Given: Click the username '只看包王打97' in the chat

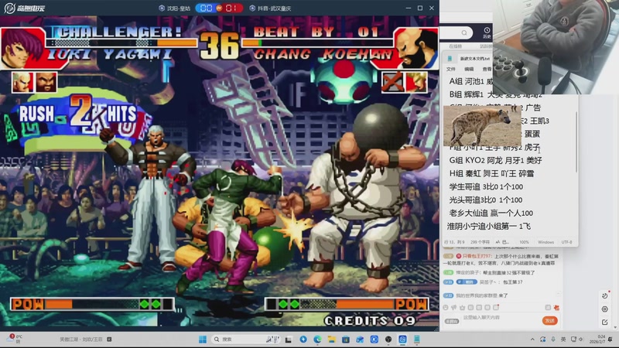Looking at the screenshot, I should tap(477, 256).
